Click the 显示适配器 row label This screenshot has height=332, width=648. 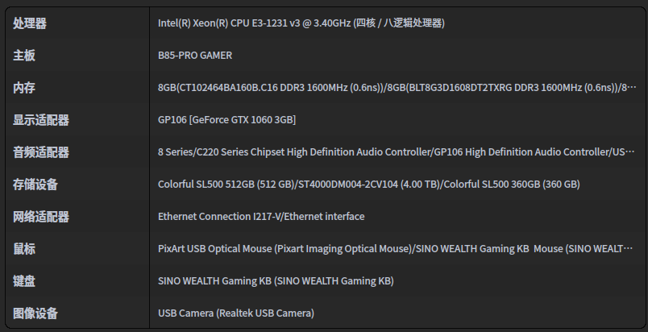click(x=41, y=120)
